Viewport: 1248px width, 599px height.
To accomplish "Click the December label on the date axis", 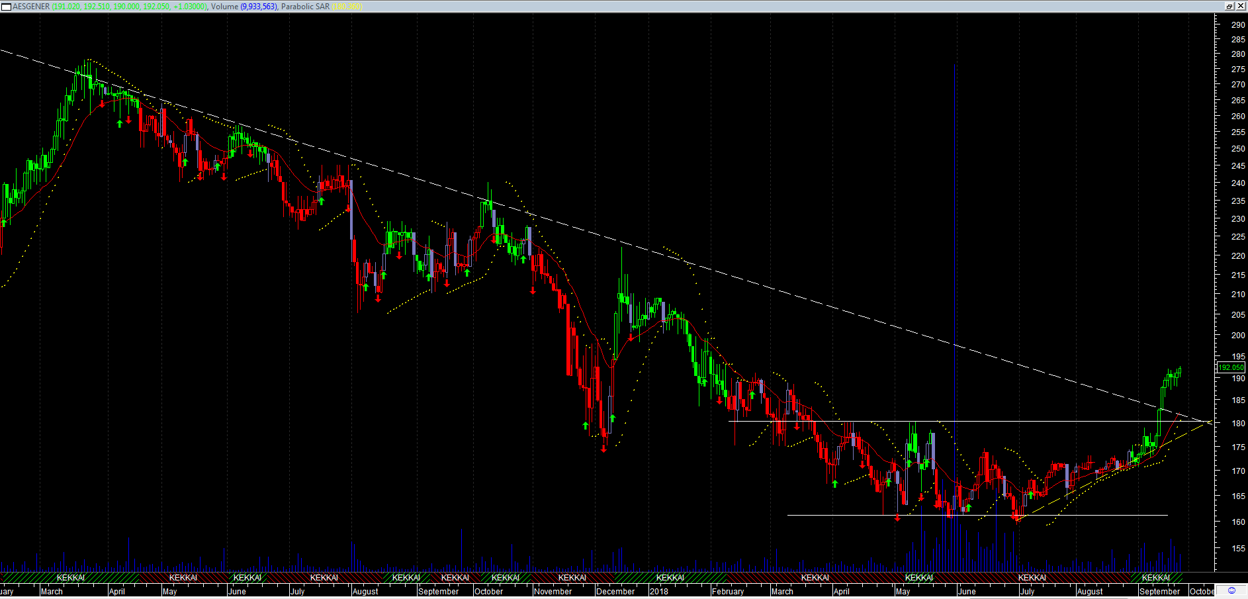I will tap(615, 592).
